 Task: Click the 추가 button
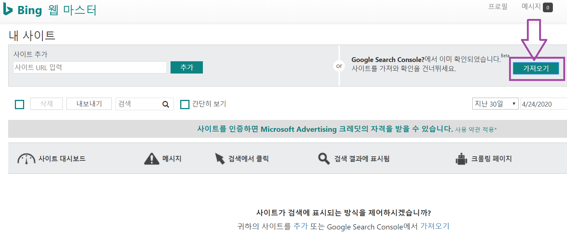(x=187, y=67)
